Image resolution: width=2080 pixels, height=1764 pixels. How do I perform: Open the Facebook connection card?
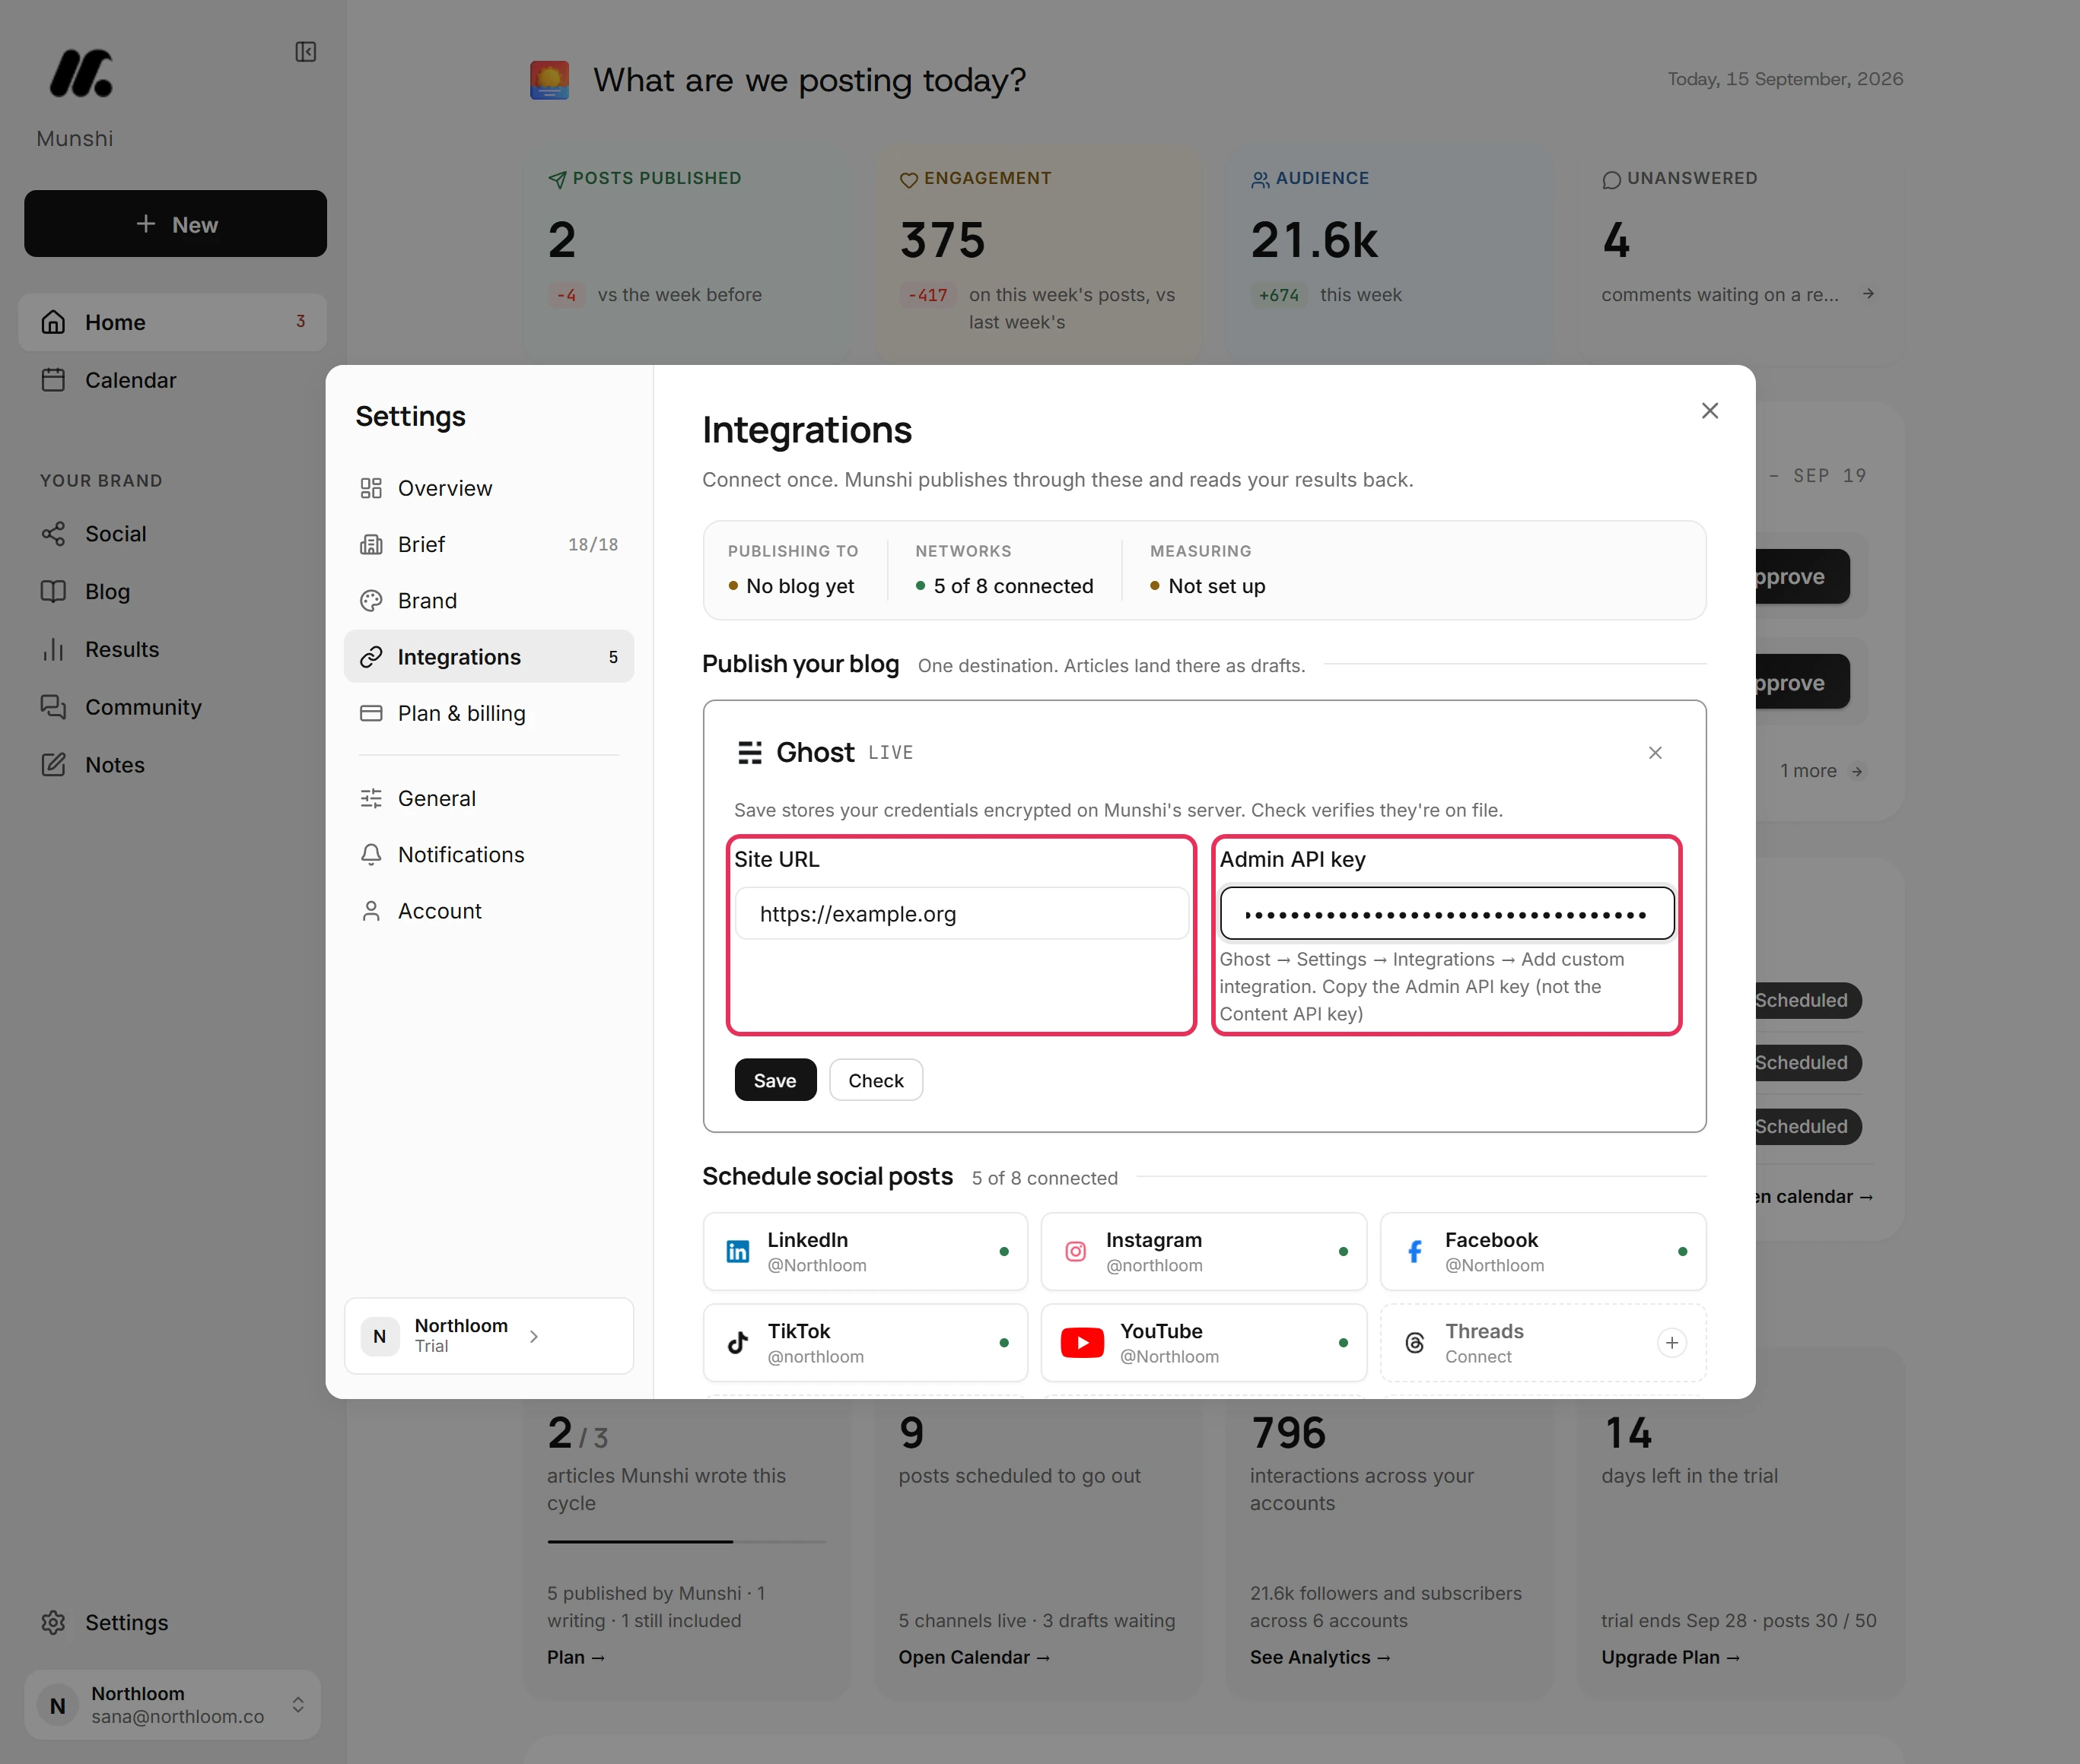coord(1543,1252)
